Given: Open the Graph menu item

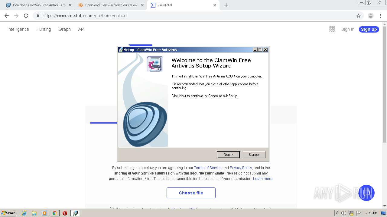Looking at the screenshot, I should pos(65,29).
